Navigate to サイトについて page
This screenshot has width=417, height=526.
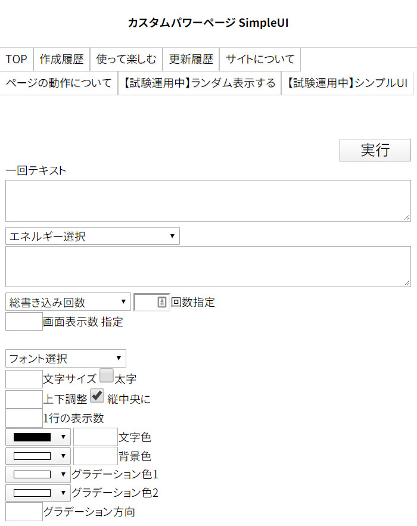click(x=260, y=59)
